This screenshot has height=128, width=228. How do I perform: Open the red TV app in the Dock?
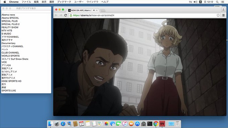[x=162, y=124]
